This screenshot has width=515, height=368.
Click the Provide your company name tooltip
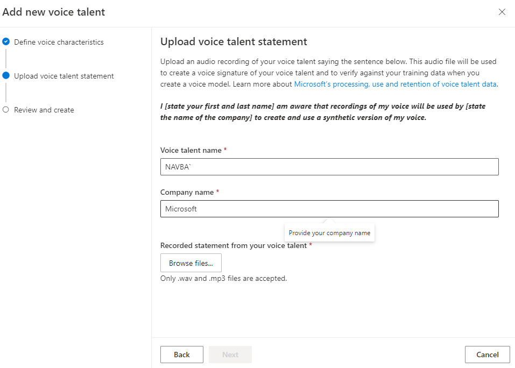coord(329,232)
